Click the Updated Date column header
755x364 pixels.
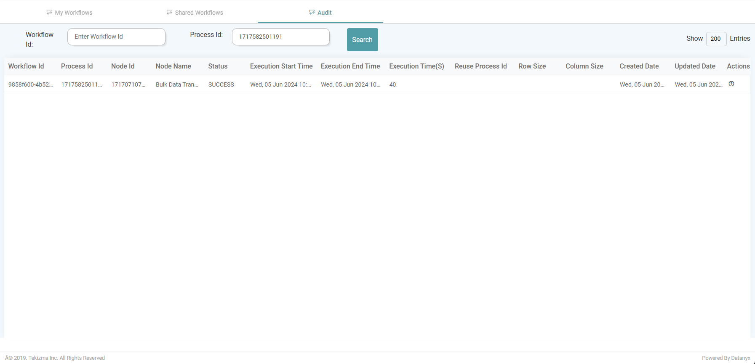[695, 66]
